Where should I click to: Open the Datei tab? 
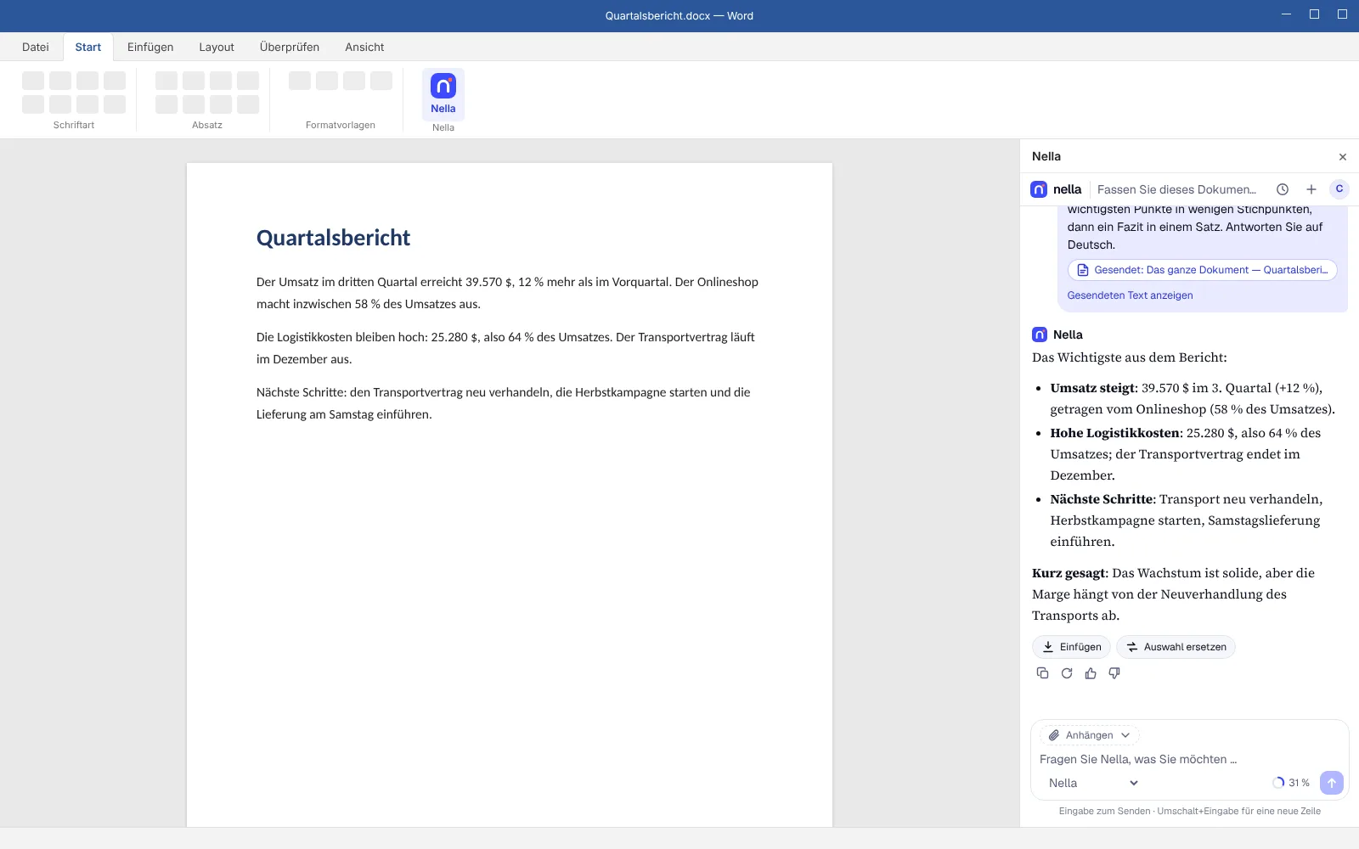36,47
